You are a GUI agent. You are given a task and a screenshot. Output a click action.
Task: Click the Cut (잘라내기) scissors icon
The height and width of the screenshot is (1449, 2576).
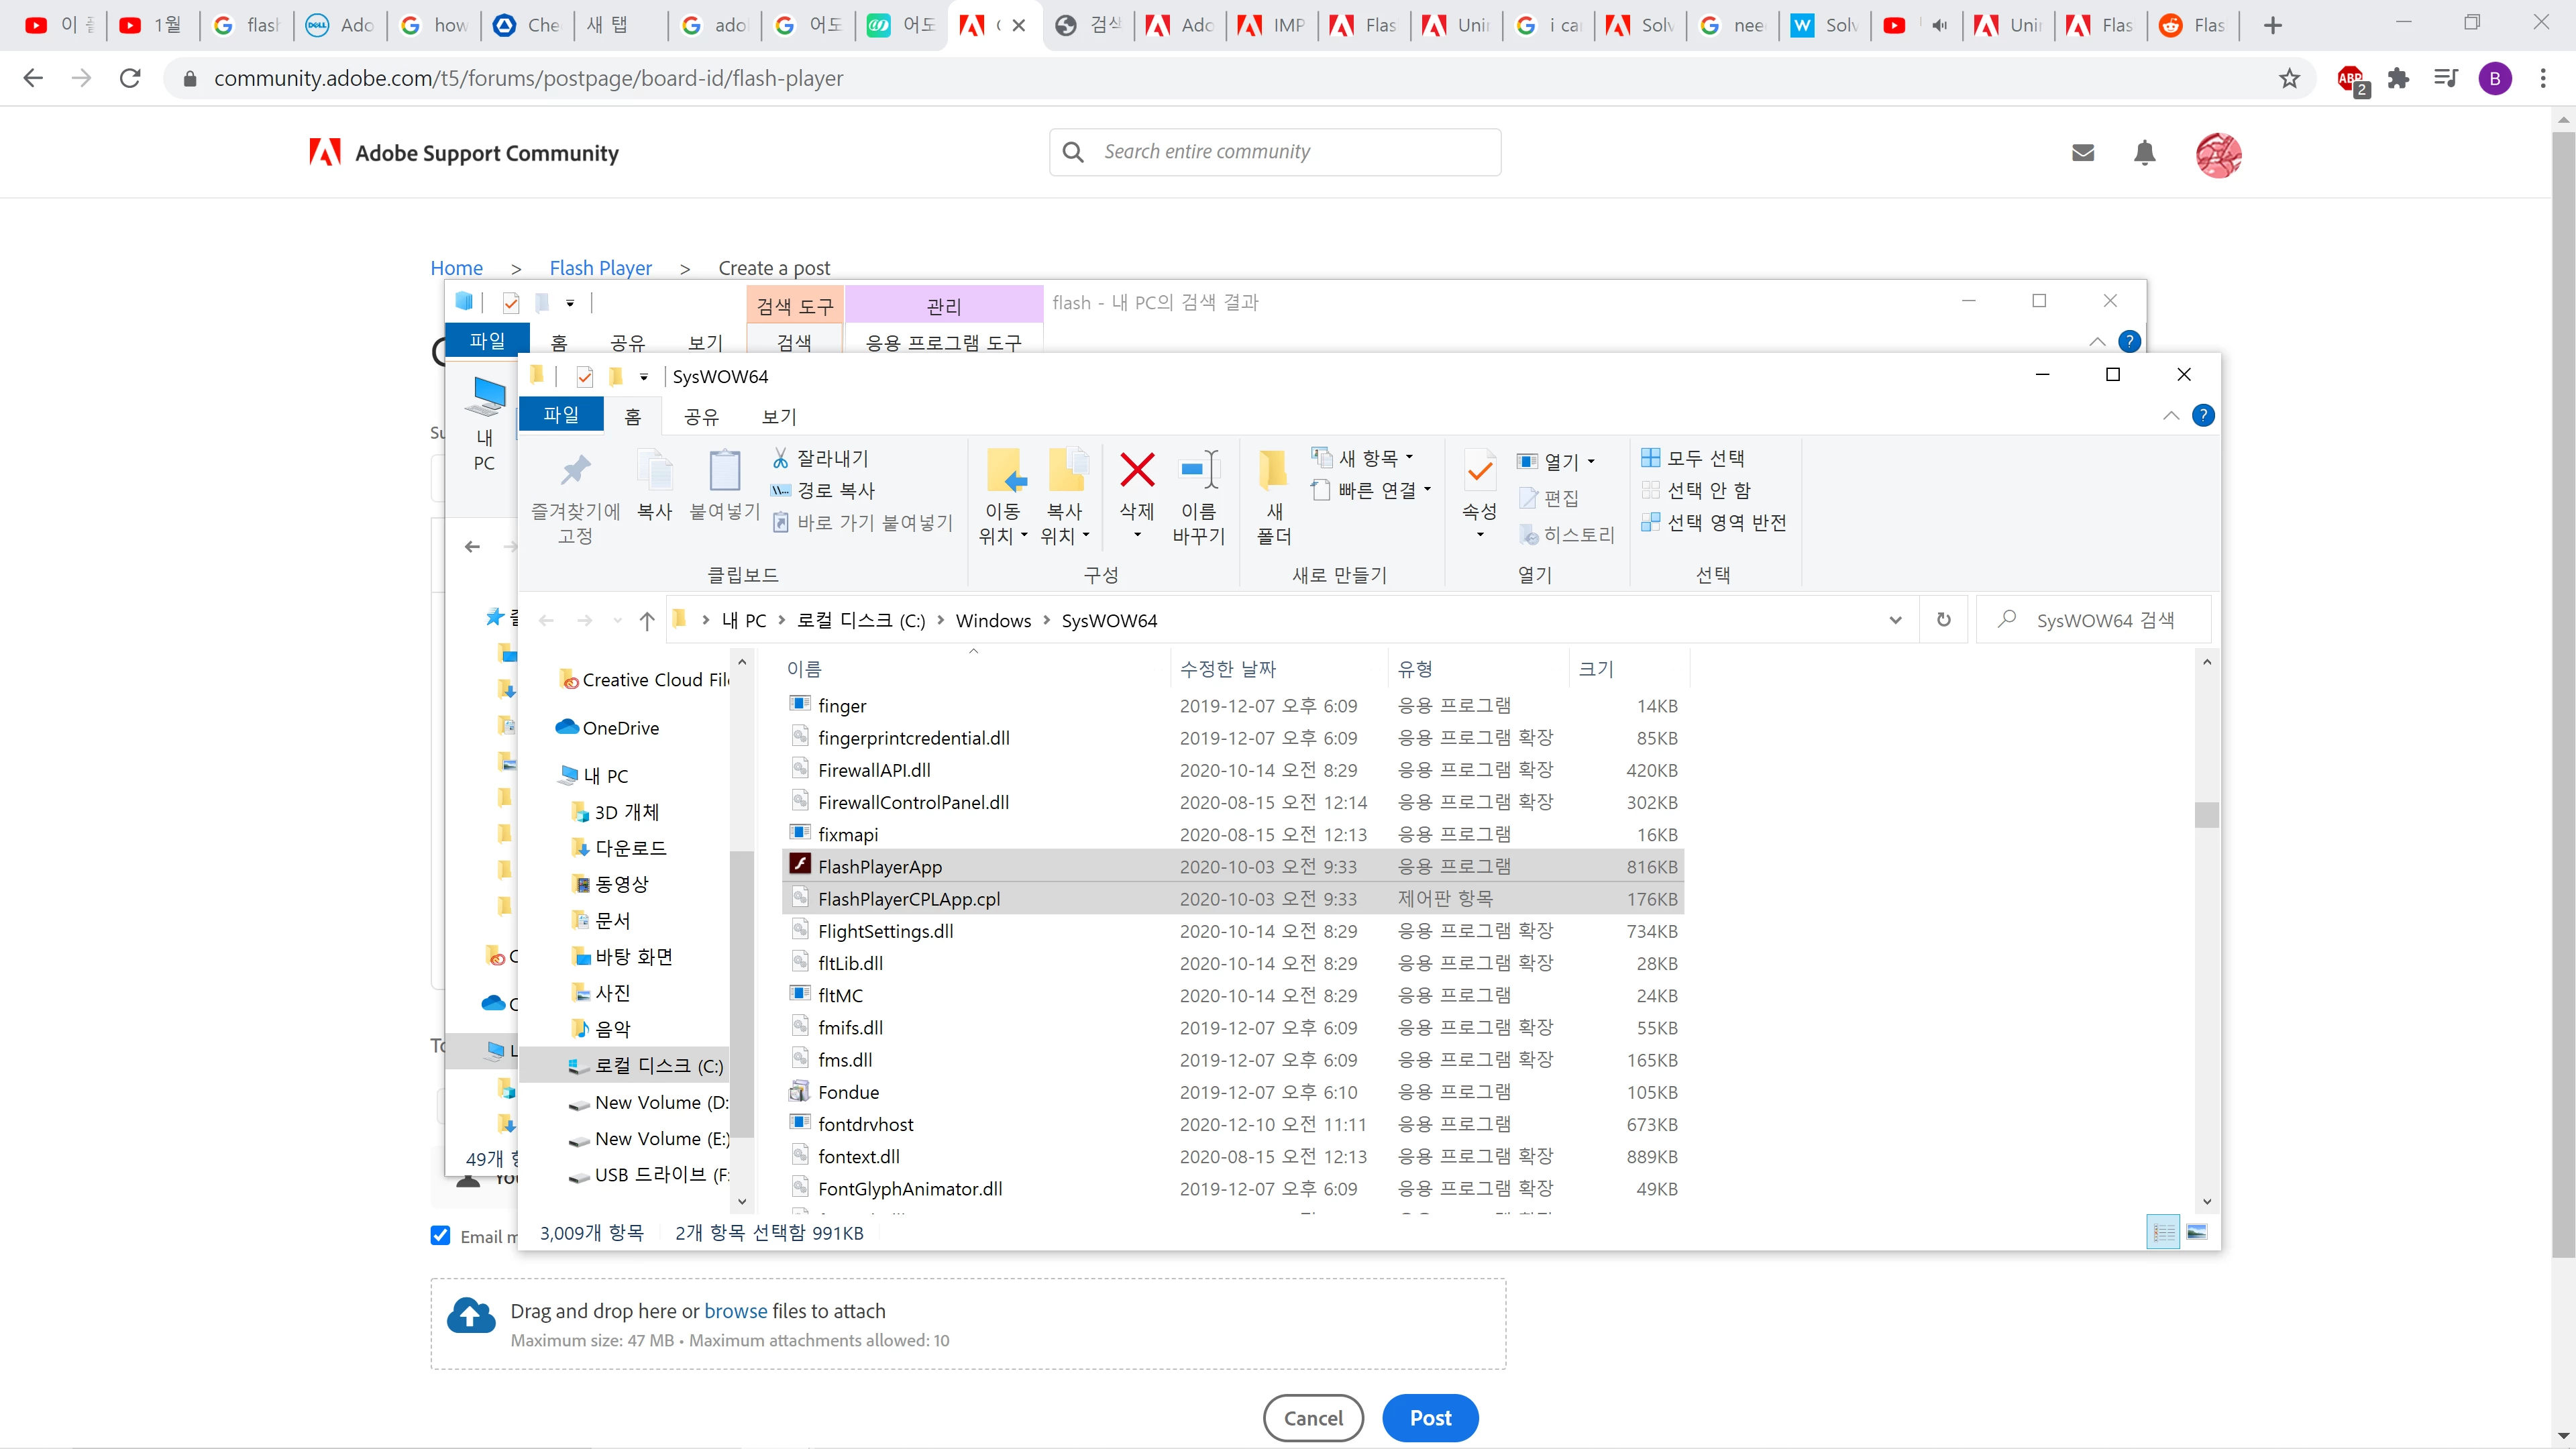pyautogui.click(x=780, y=458)
